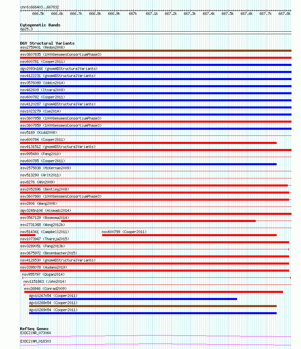This screenshot has width=301, height=349.
Task: Select esv26846 (Conrad2009) label
Action: (x=45, y=289)
